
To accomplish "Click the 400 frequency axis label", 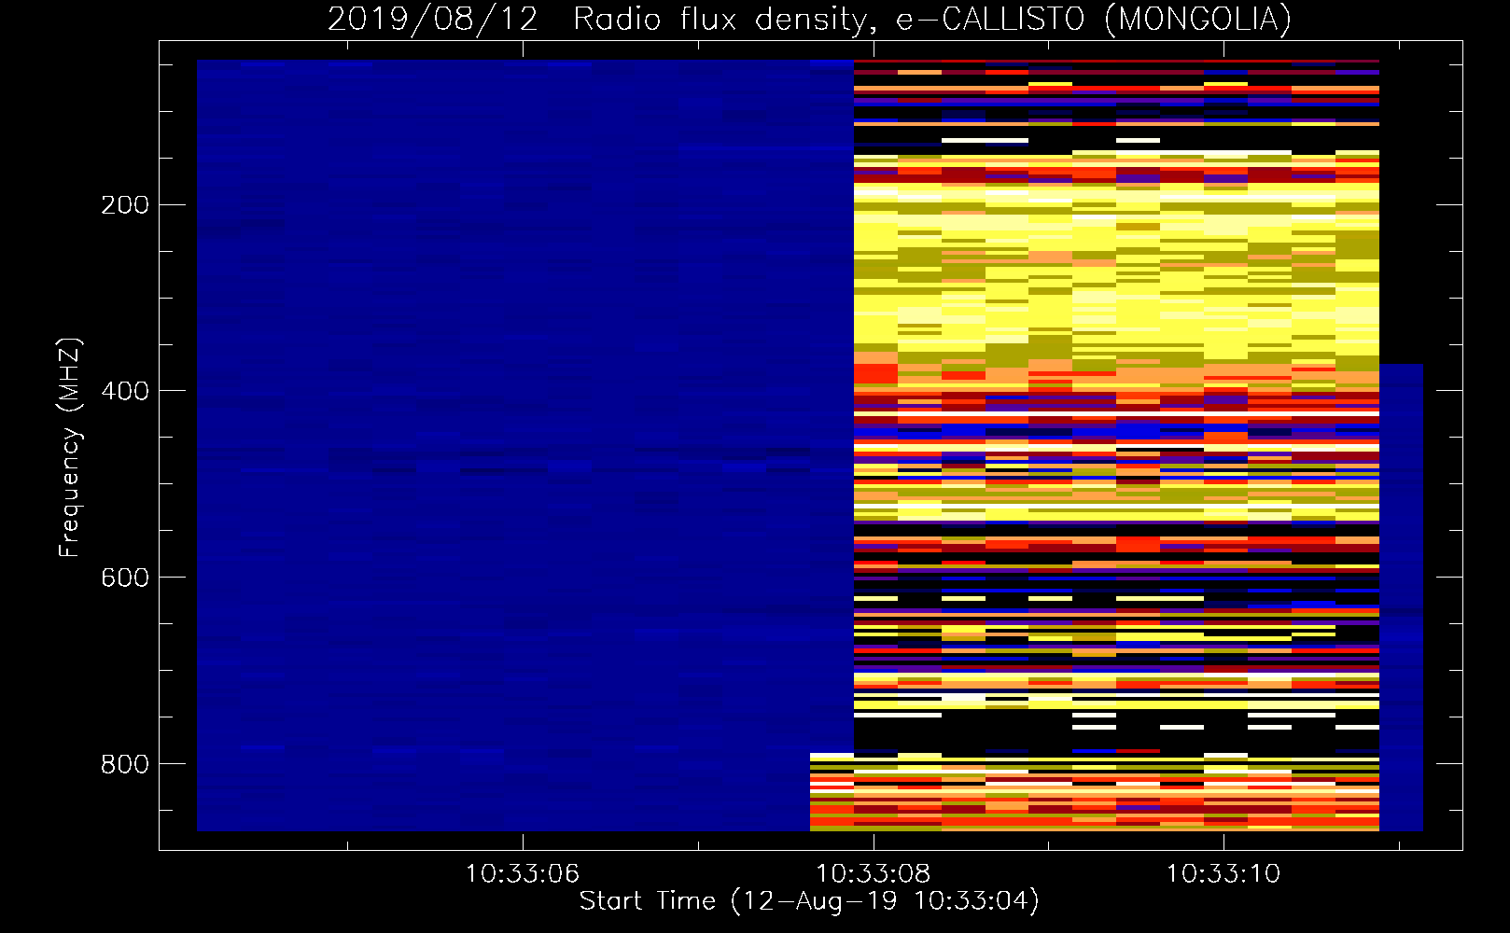I will 125,391.
